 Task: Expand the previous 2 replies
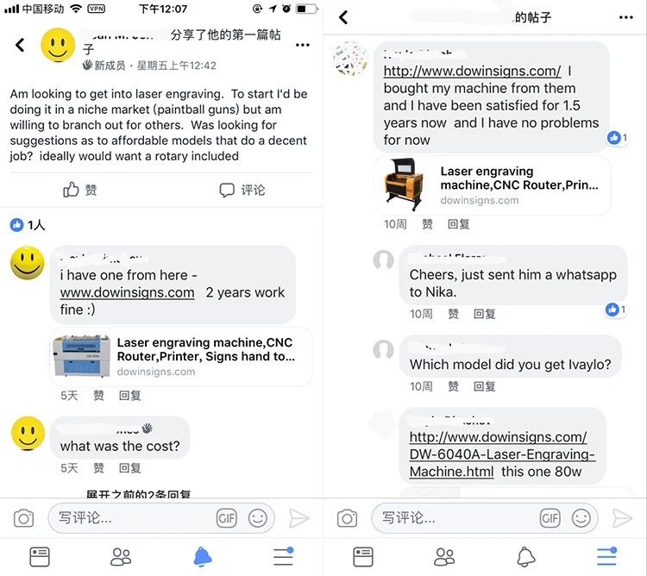pyautogui.click(x=138, y=493)
